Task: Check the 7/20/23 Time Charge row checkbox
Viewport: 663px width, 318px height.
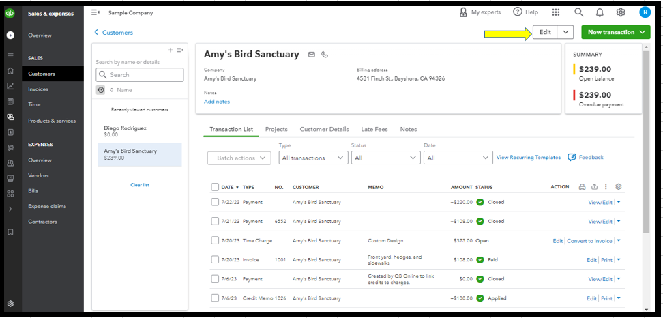Action: click(215, 241)
